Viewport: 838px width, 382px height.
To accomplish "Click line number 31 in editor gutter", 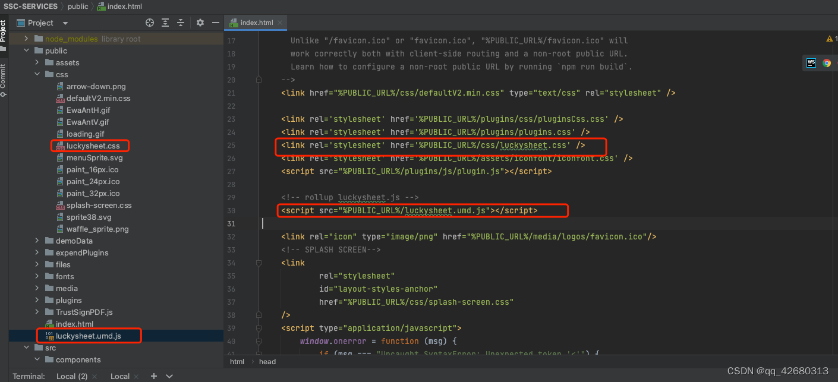I will click(x=231, y=223).
